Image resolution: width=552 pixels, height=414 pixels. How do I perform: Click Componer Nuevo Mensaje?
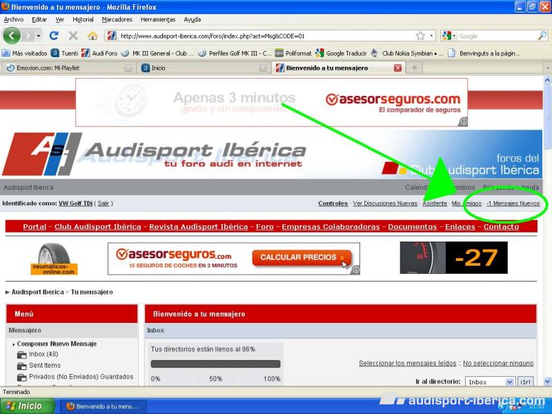pos(57,344)
